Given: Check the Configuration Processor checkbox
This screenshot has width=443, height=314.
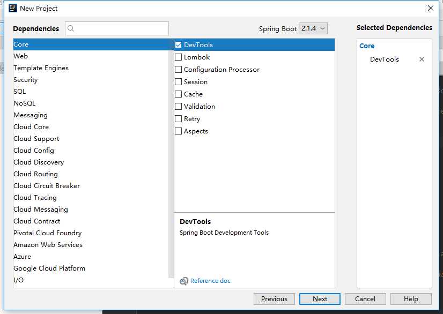Looking at the screenshot, I should tap(178, 70).
